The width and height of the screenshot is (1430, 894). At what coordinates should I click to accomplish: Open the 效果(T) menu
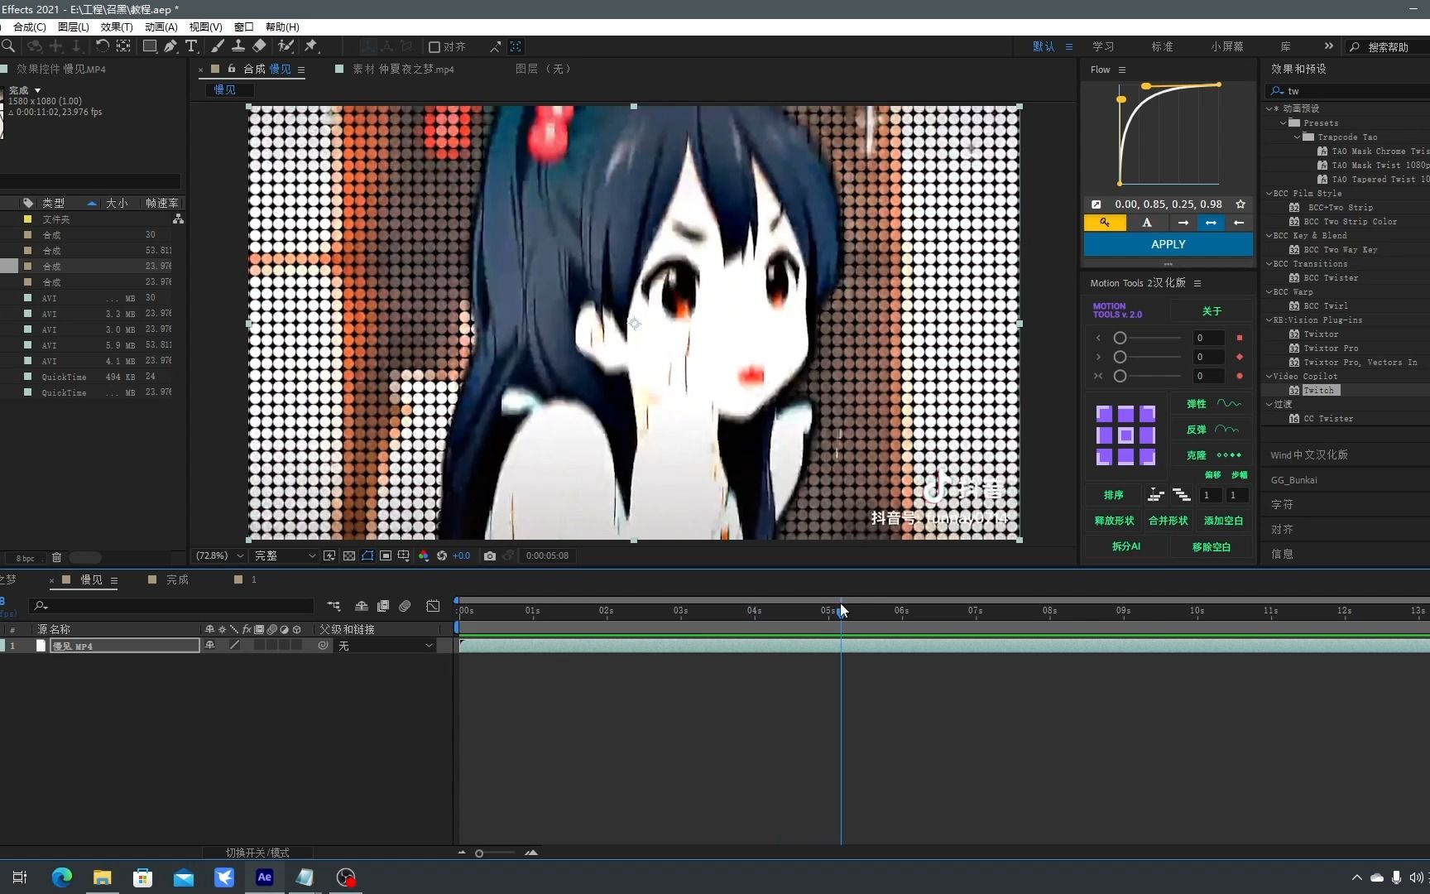115,26
